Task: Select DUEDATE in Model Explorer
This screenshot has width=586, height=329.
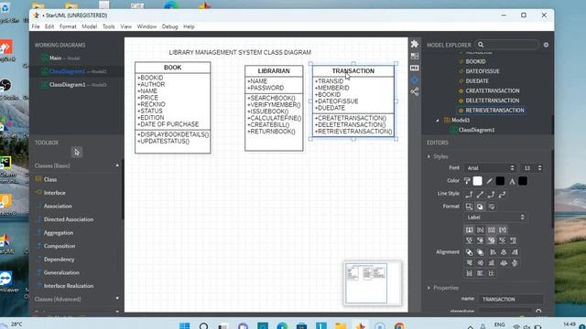Action: pyautogui.click(x=477, y=81)
